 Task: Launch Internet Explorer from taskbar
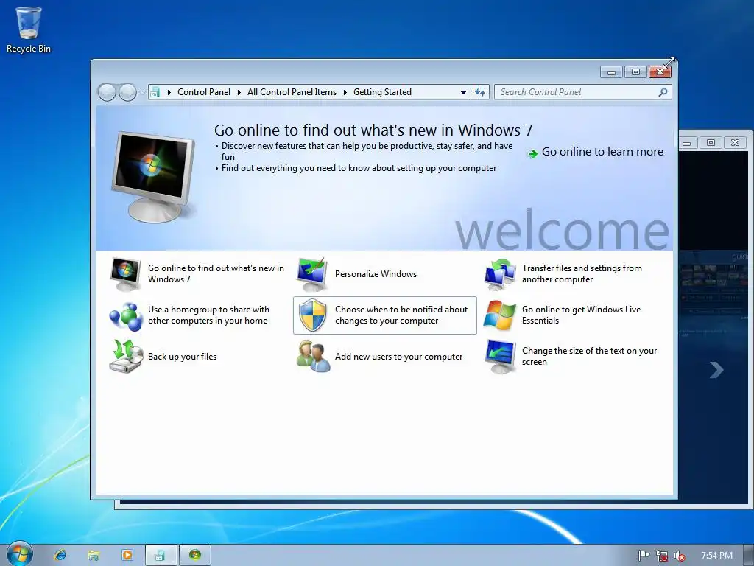[x=60, y=555]
